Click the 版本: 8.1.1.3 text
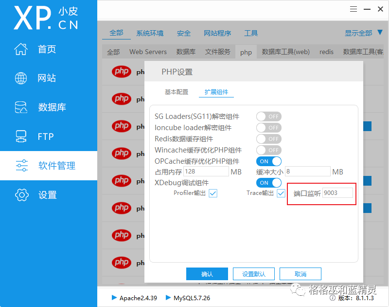This screenshot has height=307, width=389. [356, 298]
